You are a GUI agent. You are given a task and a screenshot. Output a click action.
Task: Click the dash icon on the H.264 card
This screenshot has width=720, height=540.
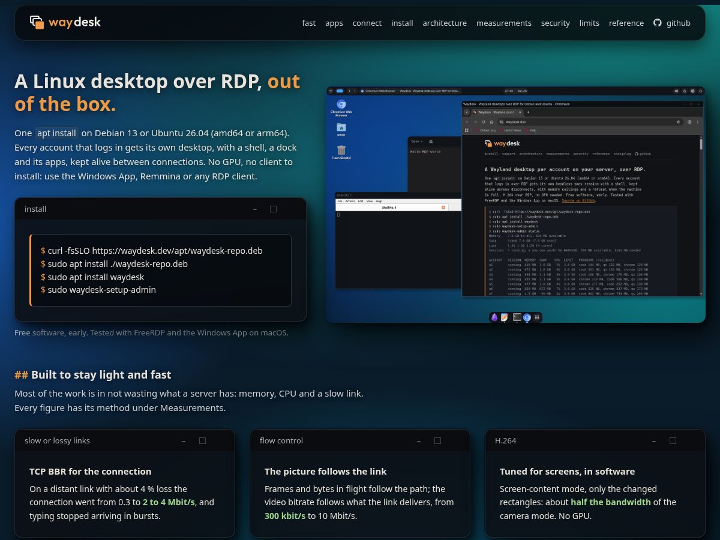click(x=654, y=441)
